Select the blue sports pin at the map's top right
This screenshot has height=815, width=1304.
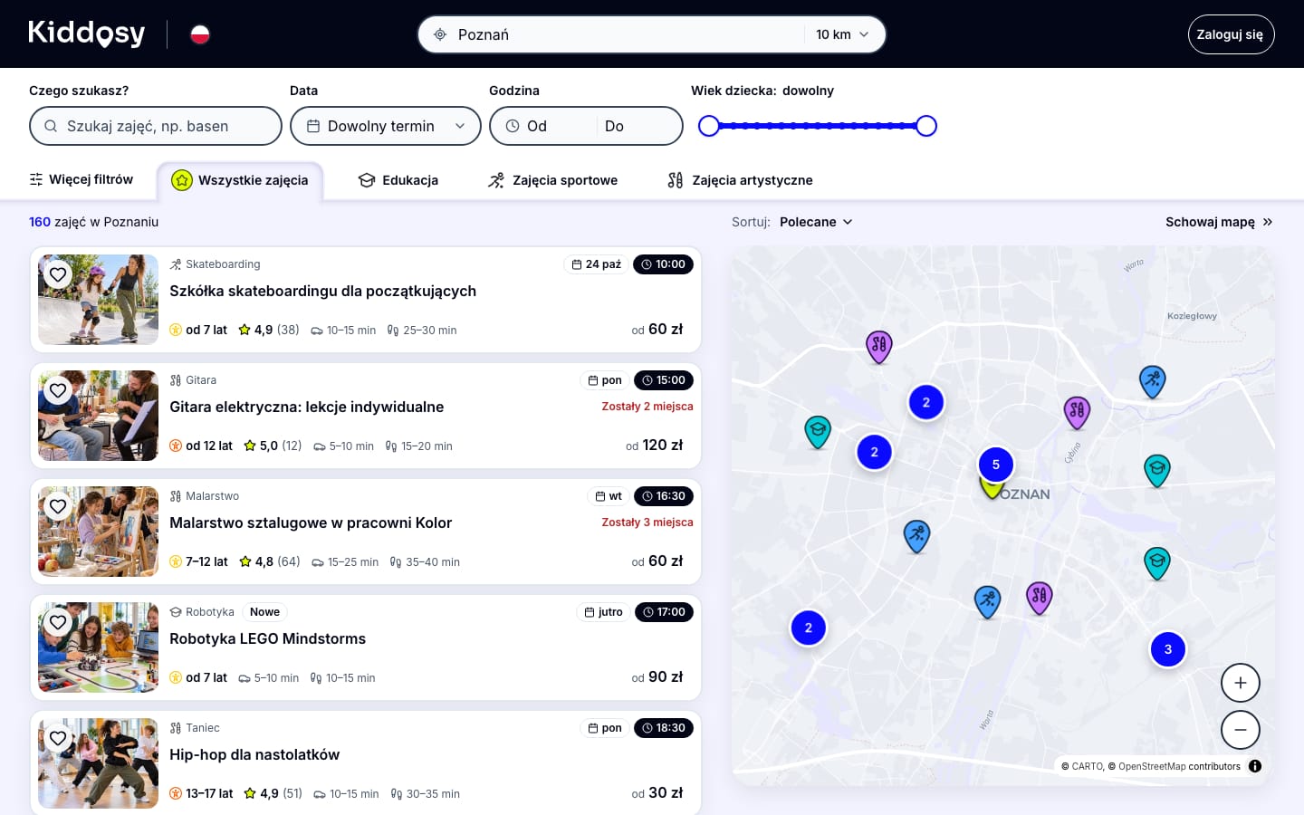(1152, 381)
